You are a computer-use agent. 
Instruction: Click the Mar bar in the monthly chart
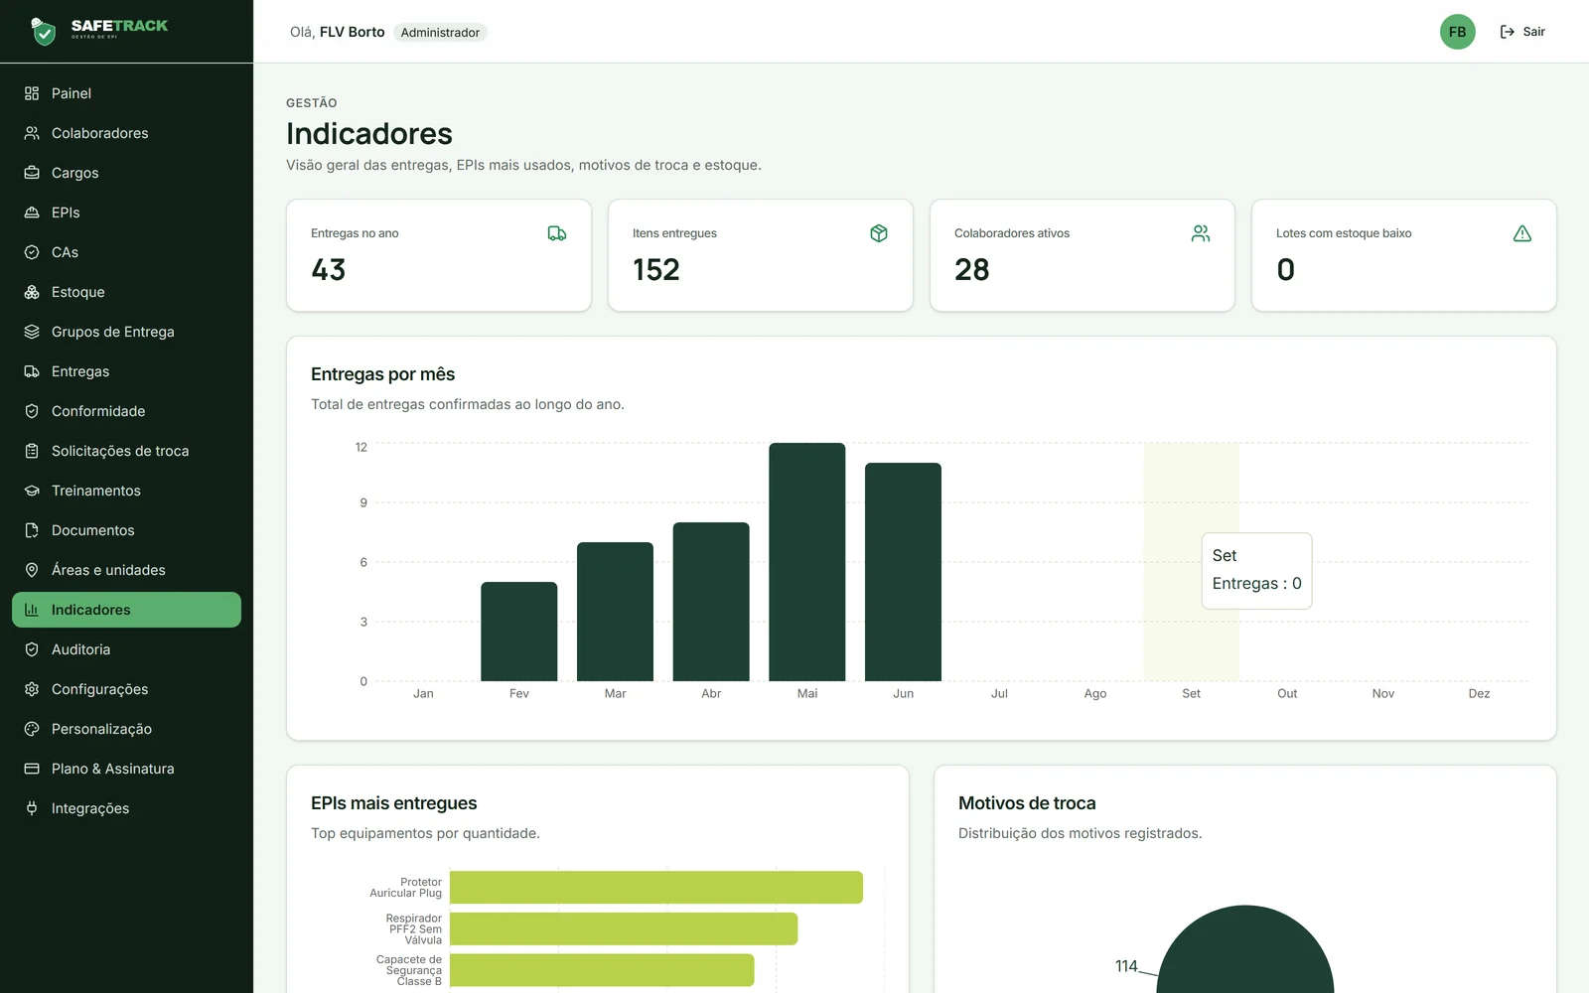click(615, 612)
